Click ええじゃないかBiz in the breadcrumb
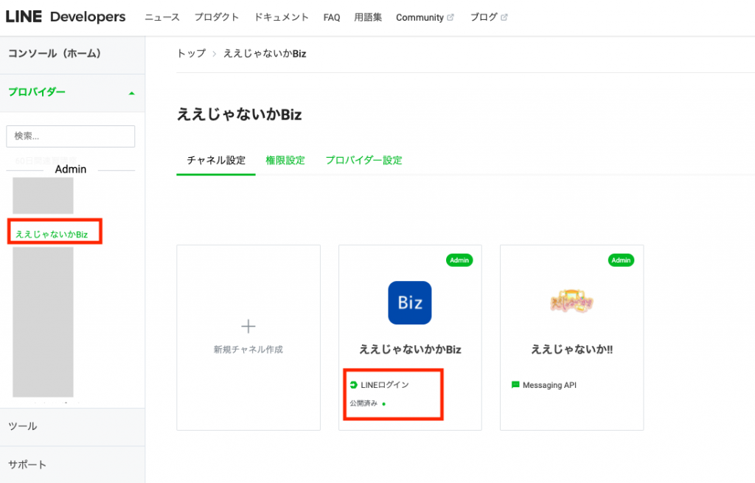Screen dimensions: 755x483 (x=265, y=53)
